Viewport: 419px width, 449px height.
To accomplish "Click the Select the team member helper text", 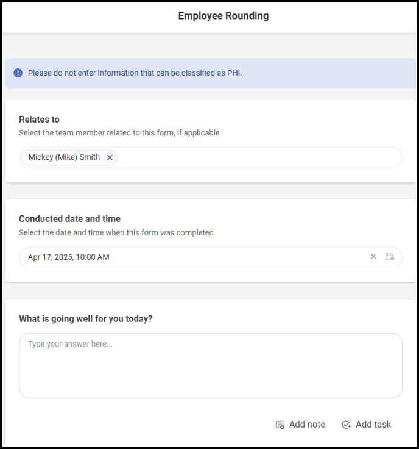I will tap(119, 133).
